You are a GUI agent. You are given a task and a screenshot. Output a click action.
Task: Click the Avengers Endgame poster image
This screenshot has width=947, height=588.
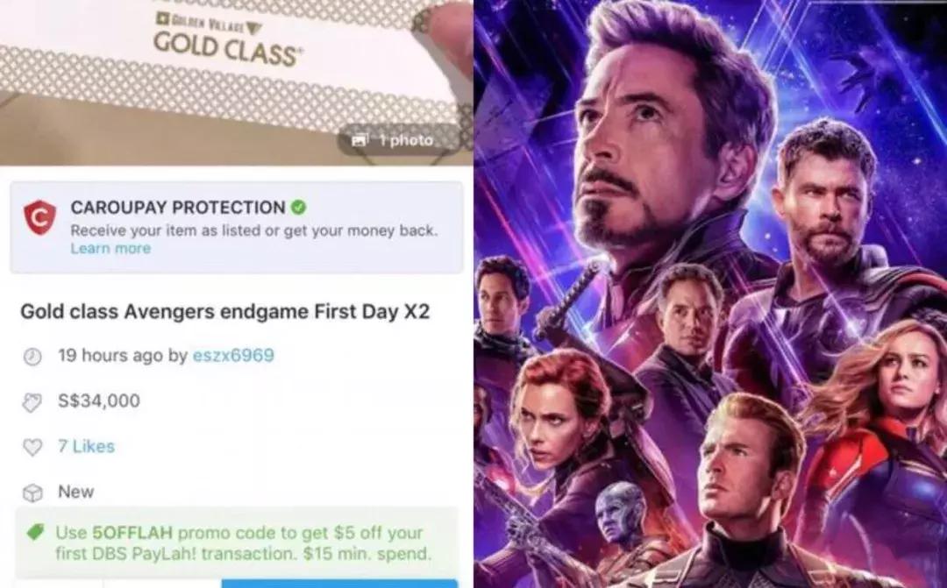tap(710, 294)
